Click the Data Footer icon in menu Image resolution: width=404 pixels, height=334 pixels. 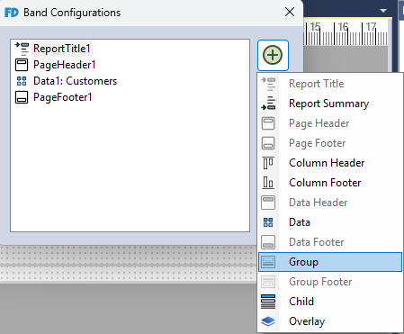pos(268,242)
